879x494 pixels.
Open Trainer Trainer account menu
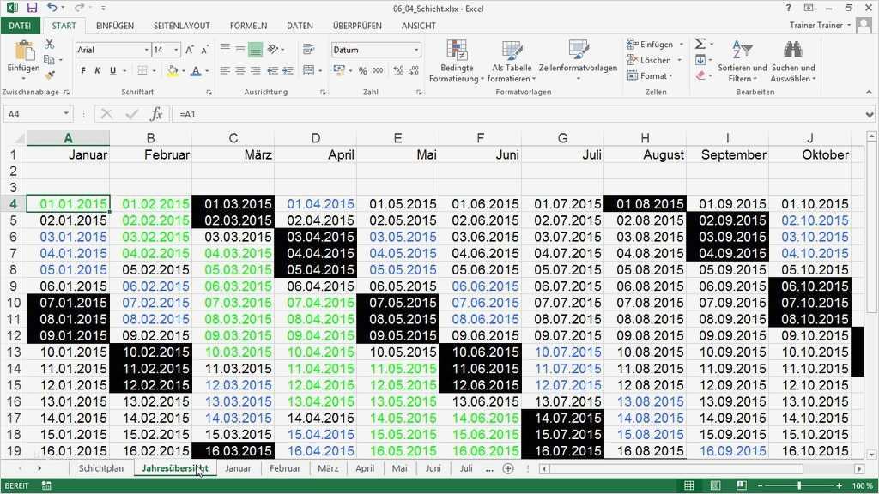tap(820, 25)
